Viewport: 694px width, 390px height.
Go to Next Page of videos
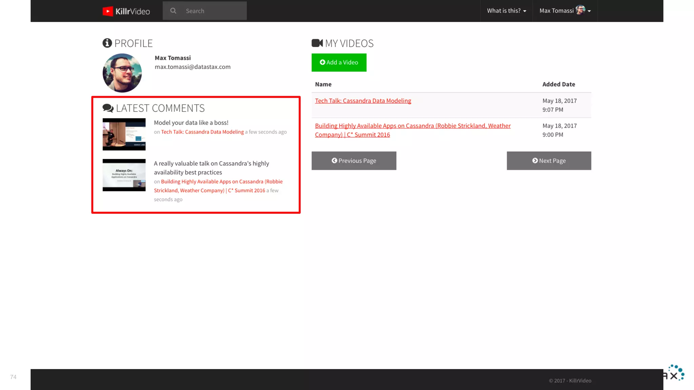pos(549,161)
